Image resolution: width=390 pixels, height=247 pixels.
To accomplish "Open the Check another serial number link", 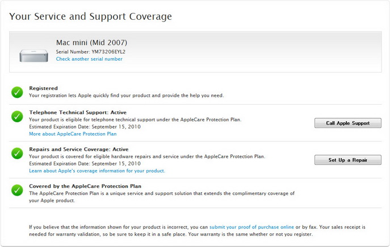I will coord(89,59).
